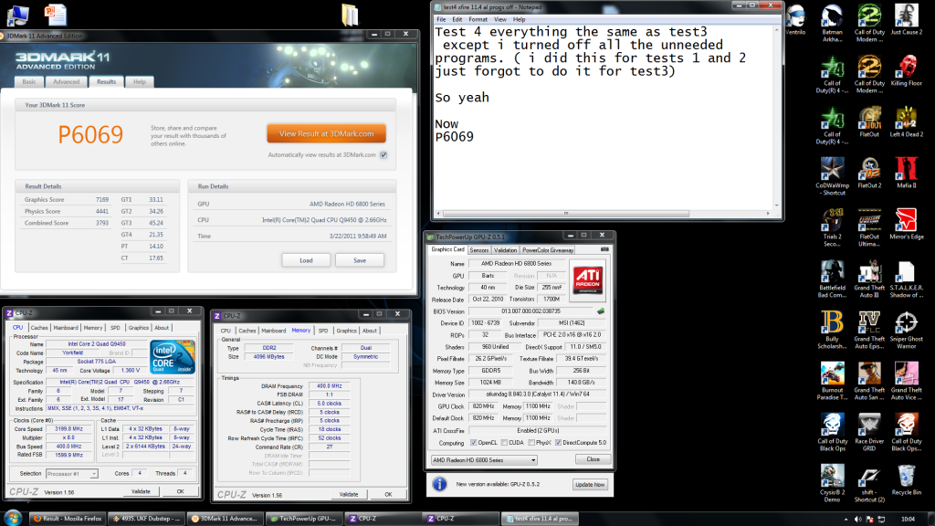
Task: Select the Mafia II desktop icon
Action: pyautogui.click(x=906, y=173)
